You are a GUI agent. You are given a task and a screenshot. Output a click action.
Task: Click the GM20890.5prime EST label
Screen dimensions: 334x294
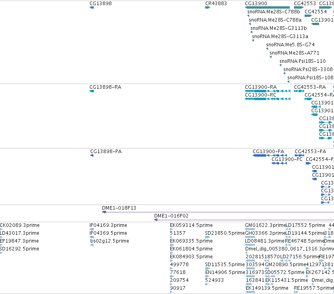pos(285,265)
